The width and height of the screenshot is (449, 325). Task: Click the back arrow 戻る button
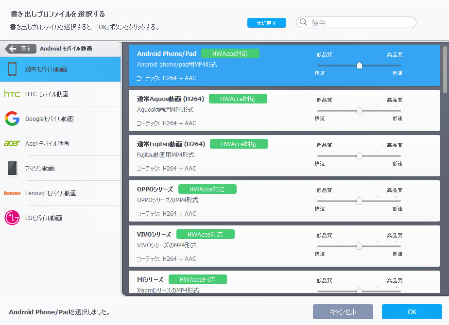click(x=20, y=49)
